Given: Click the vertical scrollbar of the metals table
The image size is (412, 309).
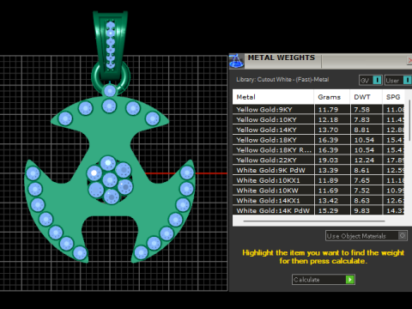Looking at the screenshot, I should coord(409,120).
